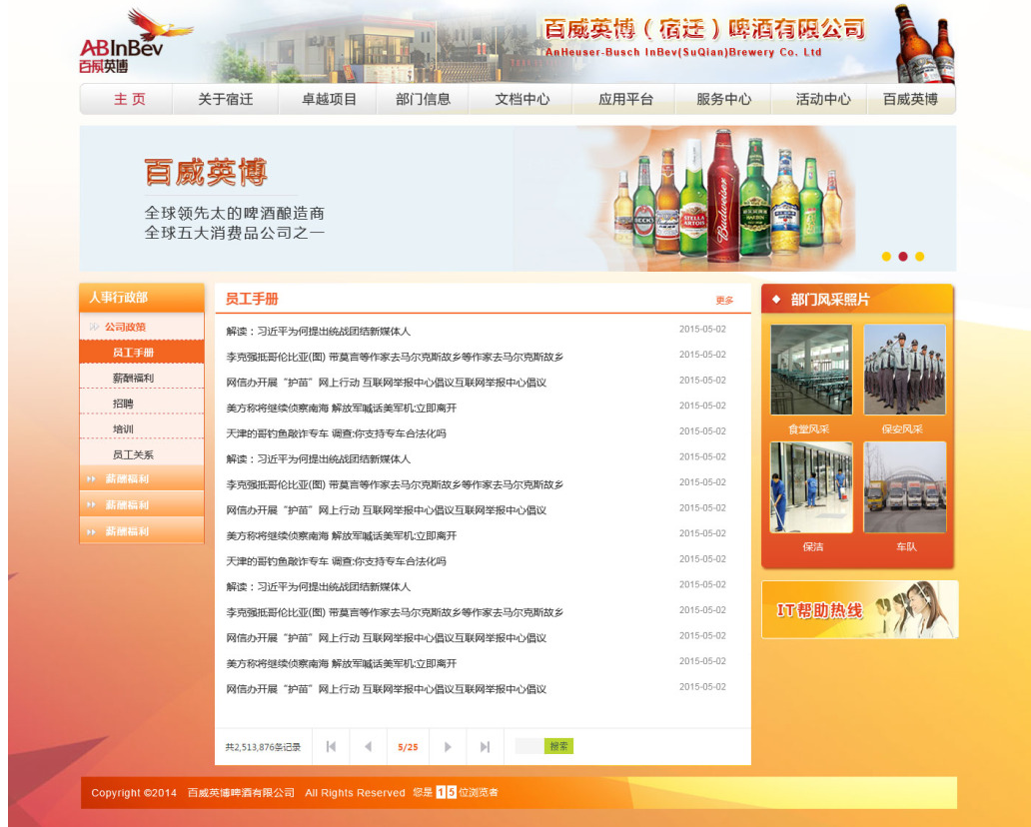Select 招聘 in the sidebar
Image resolution: width=1031 pixels, height=827 pixels.
(x=142, y=404)
